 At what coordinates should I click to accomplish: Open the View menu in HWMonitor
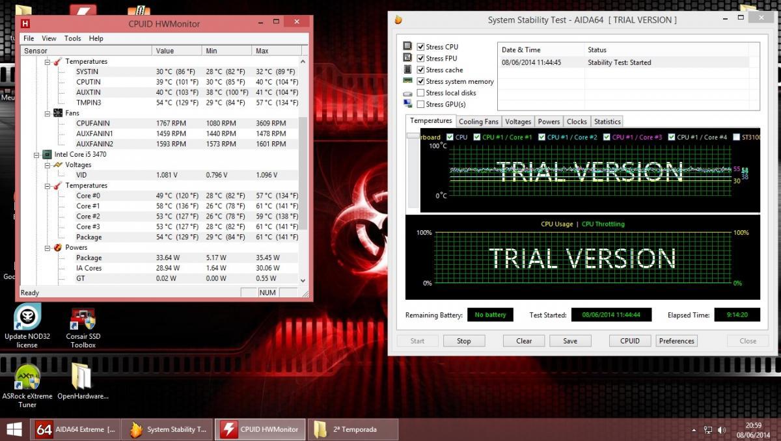click(49, 38)
